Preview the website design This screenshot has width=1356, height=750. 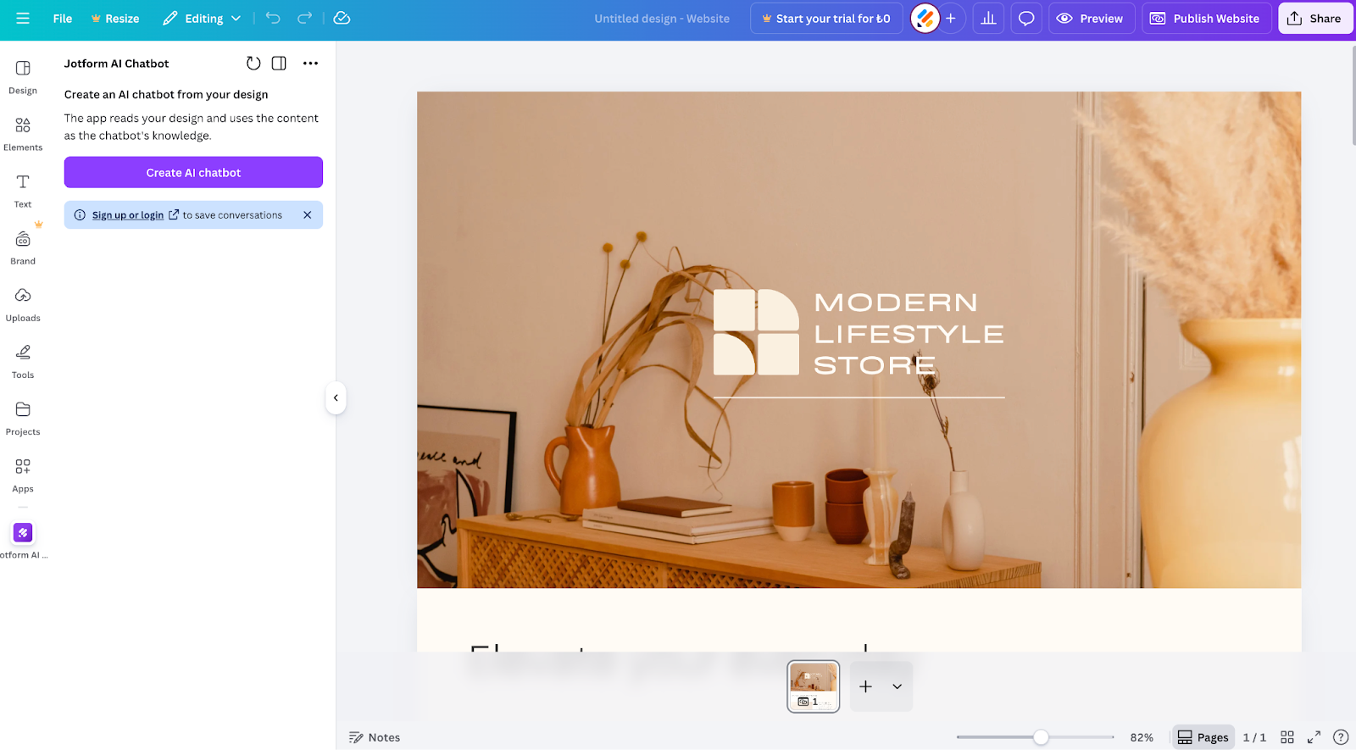click(1092, 18)
